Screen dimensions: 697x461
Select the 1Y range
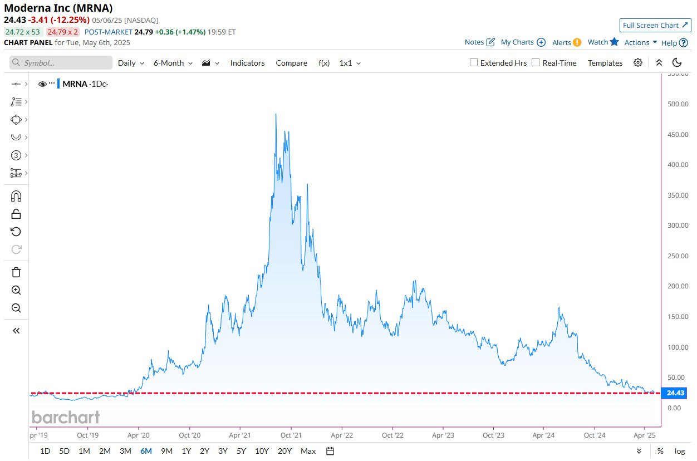(186, 451)
